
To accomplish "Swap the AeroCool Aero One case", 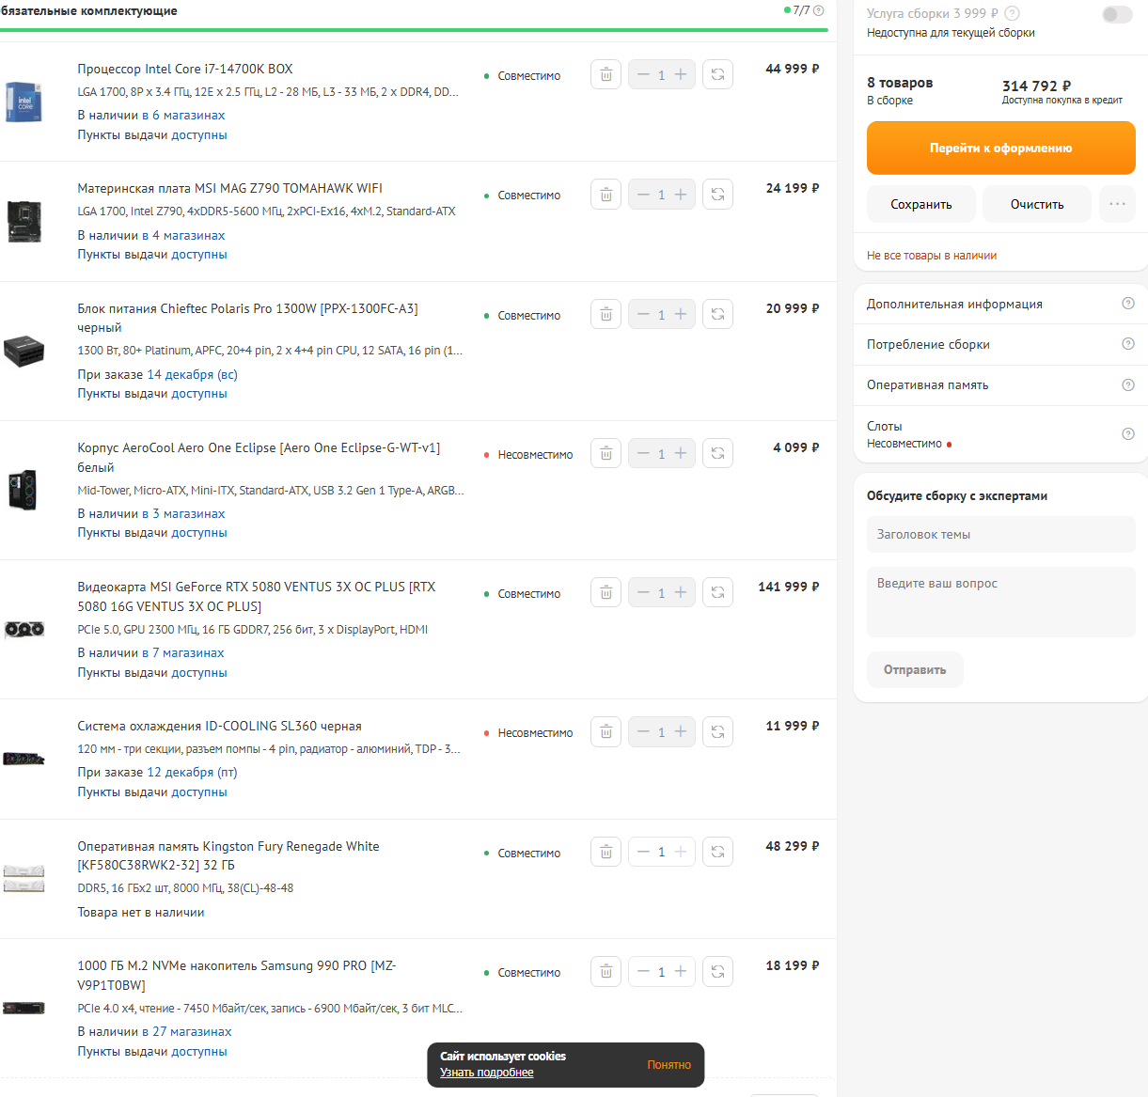I will click(717, 454).
